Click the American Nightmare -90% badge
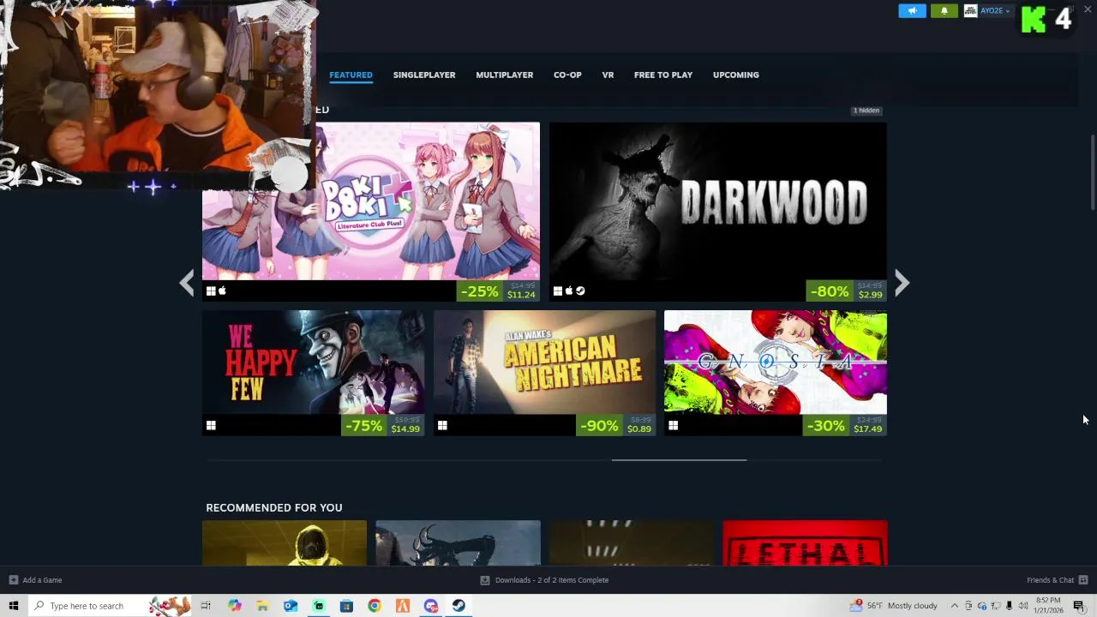Viewport: 1097px width, 617px height. 599,426
